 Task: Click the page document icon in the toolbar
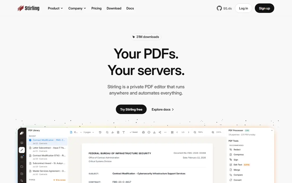118,132
